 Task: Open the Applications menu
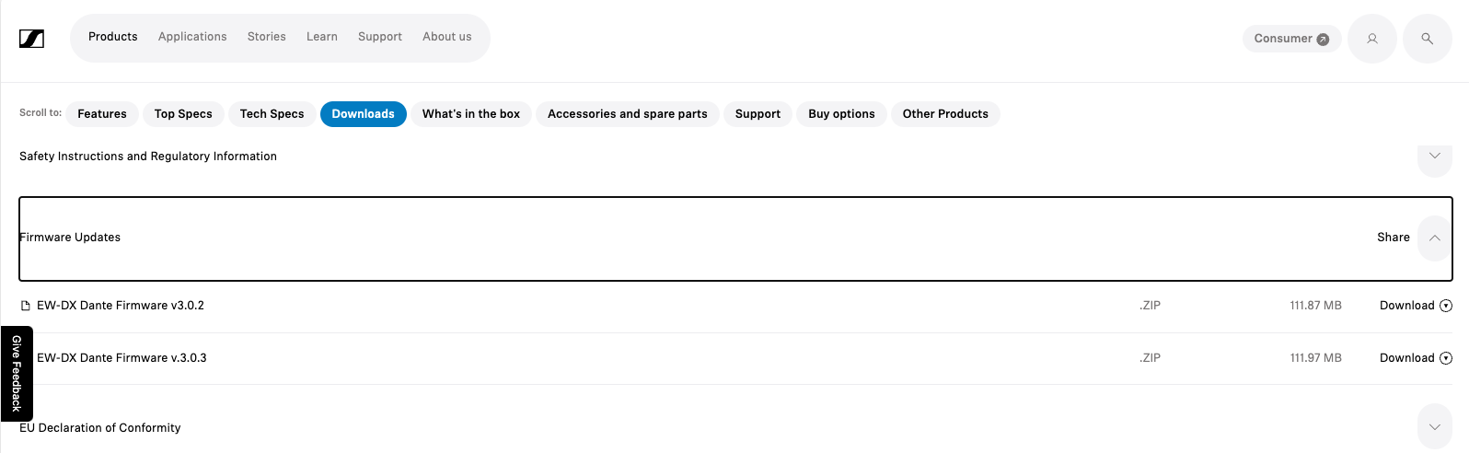(192, 37)
